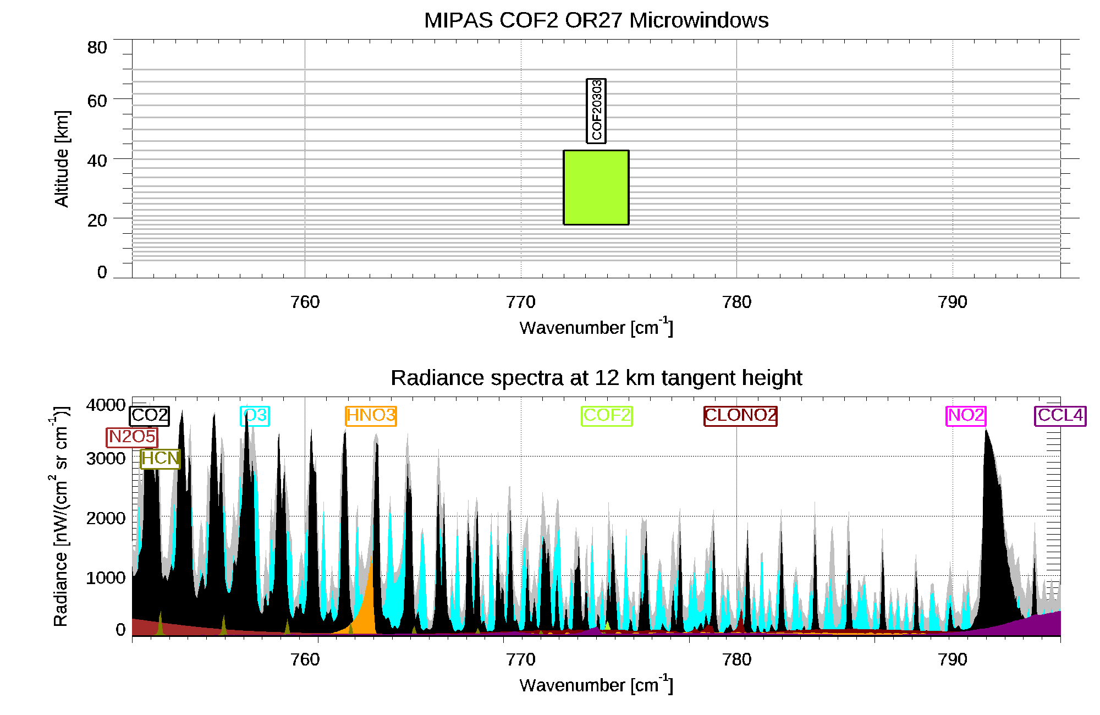
Task: Click the HNO3 legend label
Action: [x=371, y=415]
